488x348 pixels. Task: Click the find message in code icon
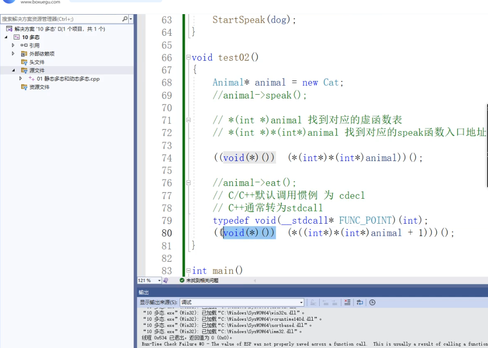click(313, 302)
